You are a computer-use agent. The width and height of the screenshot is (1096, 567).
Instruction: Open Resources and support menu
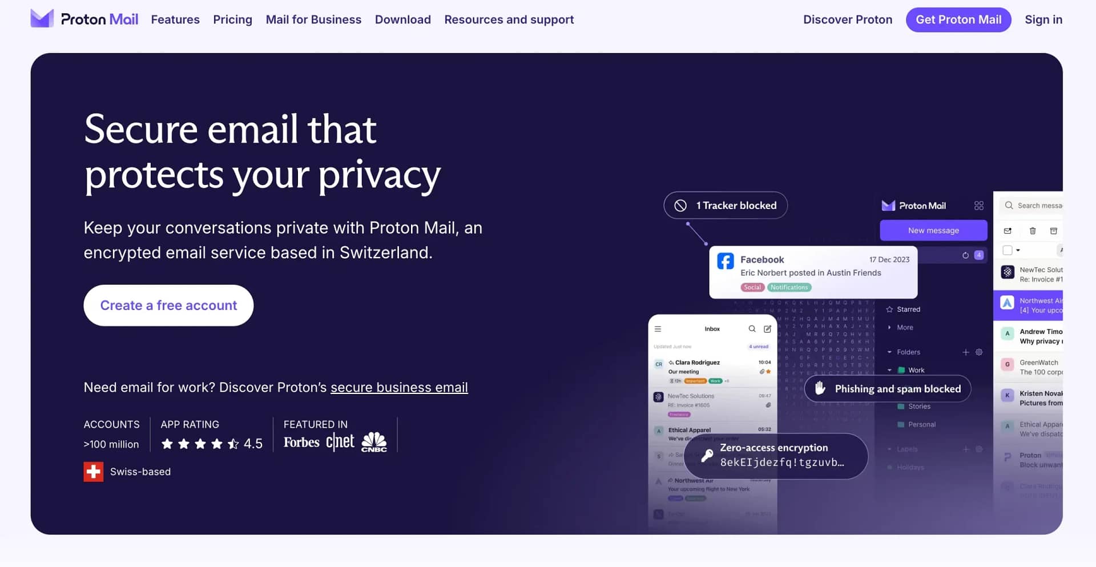[x=509, y=19]
